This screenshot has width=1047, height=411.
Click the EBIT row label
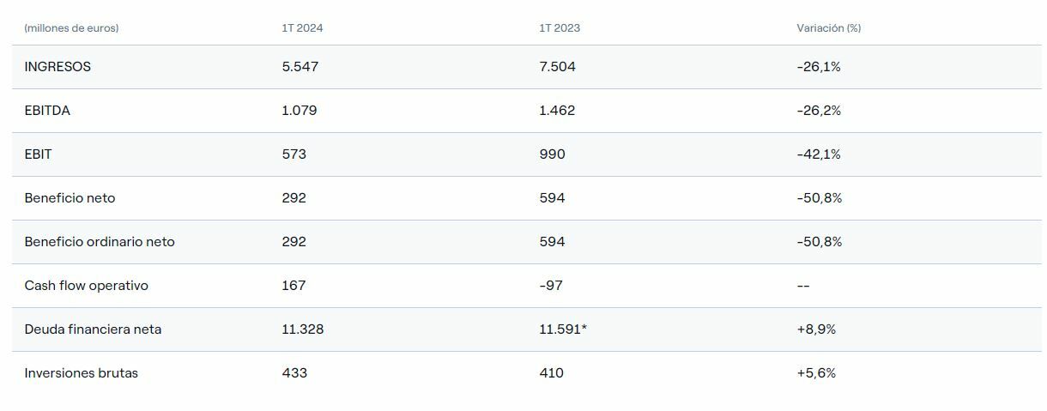coord(38,154)
